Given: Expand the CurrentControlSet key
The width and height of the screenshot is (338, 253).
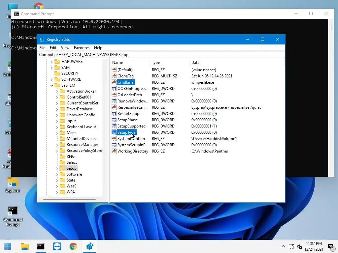Looking at the screenshot, I should (57, 103).
